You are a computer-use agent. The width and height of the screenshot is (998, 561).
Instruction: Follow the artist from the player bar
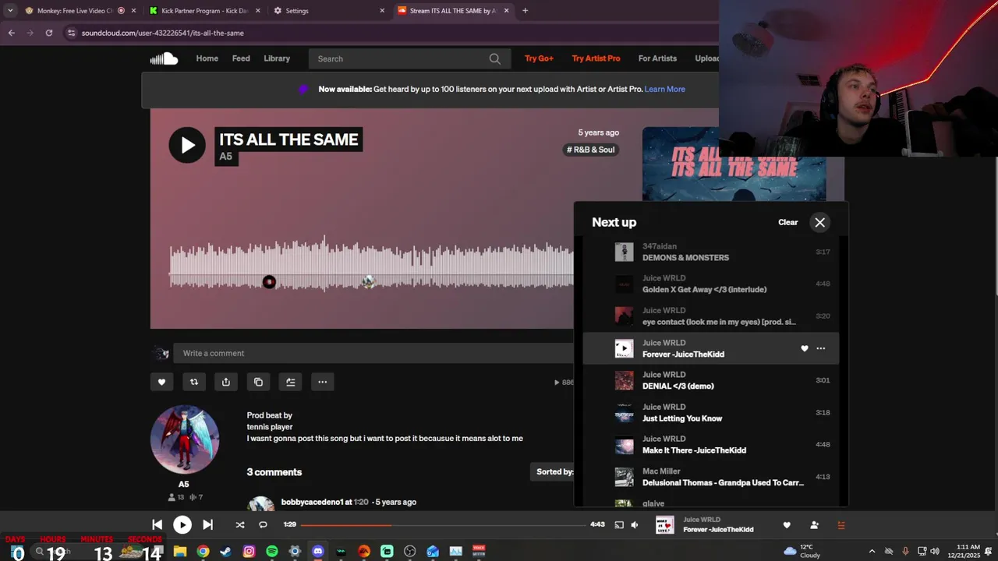point(814,525)
